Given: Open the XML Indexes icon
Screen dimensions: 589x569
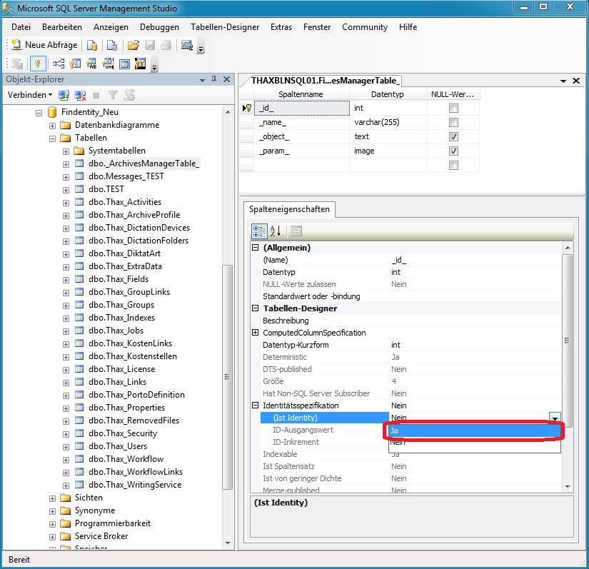Looking at the screenshot, I should (109, 64).
